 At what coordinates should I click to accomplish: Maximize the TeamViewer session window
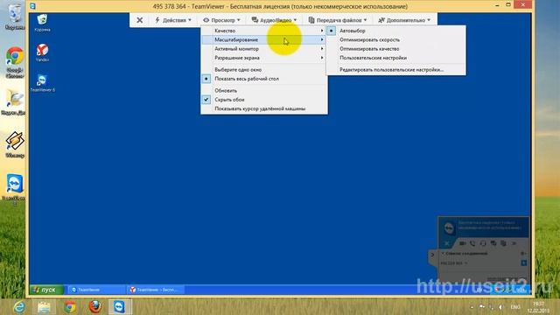click(x=508, y=4)
